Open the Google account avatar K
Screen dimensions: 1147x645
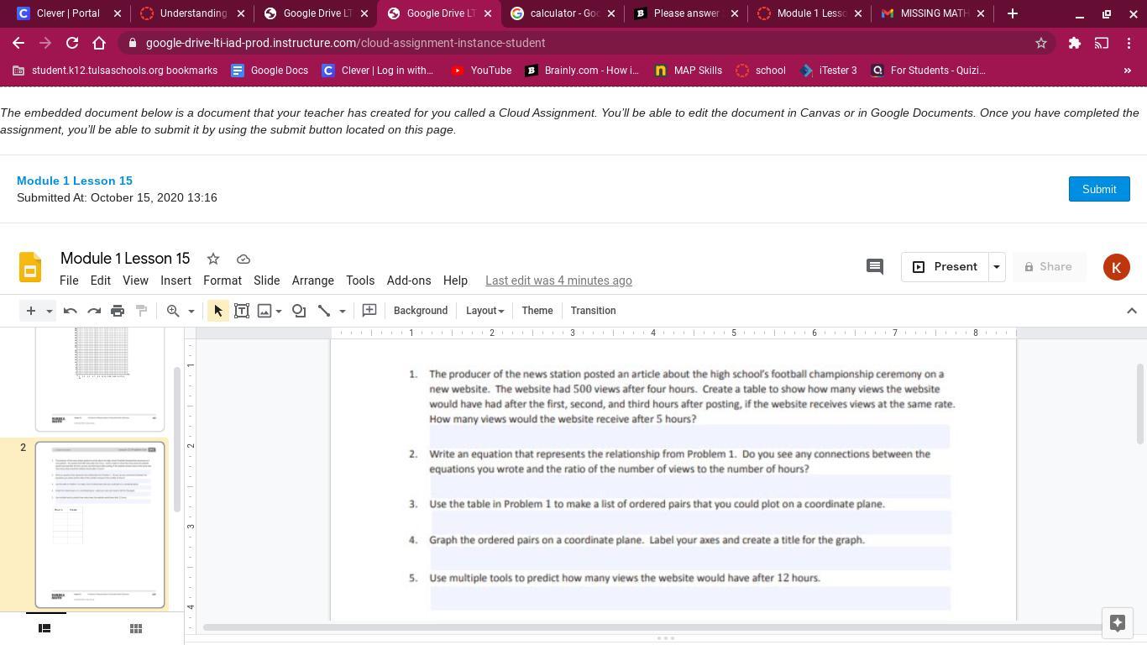coord(1117,267)
